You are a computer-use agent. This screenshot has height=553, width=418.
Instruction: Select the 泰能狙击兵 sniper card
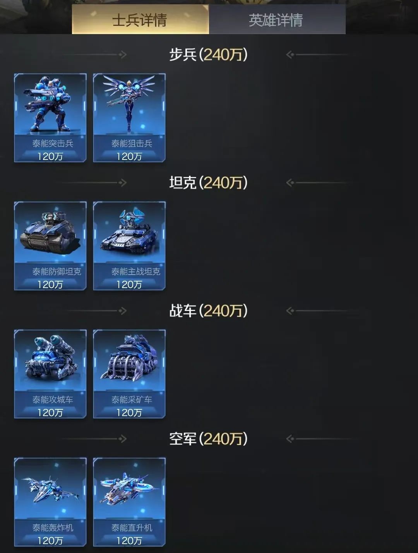[129, 118]
